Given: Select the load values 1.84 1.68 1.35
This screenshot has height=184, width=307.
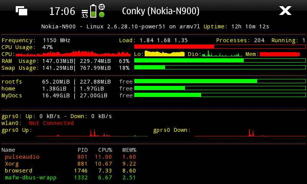Looking at the screenshot, I should coord(163,40).
